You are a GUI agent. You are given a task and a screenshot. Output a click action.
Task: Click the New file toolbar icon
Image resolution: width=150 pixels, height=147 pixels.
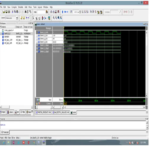coord(2,12)
